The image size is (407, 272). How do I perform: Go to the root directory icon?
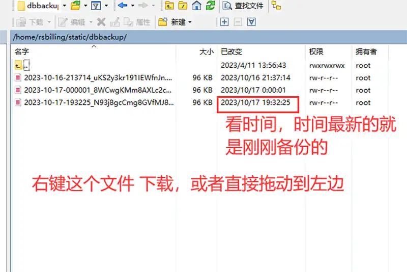[183, 6]
